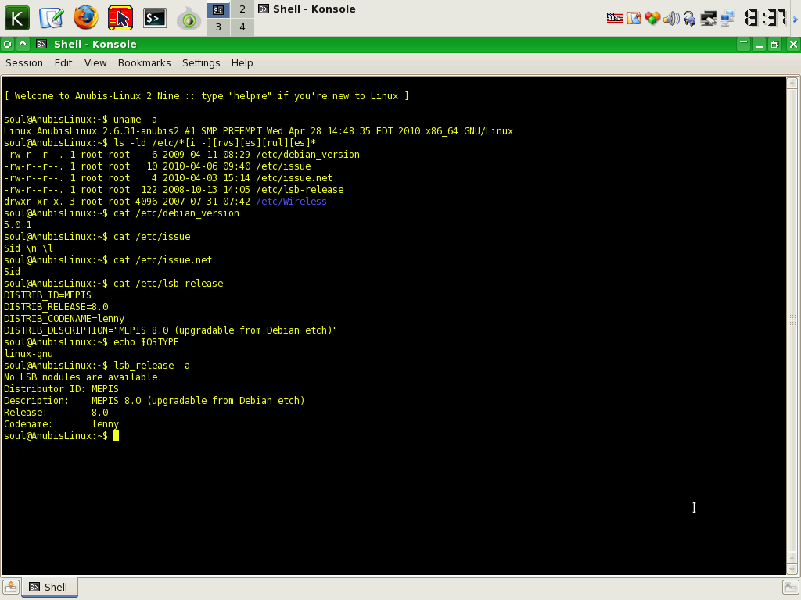
Task: Click the /etc/issue.net listing row
Action: click(168, 178)
